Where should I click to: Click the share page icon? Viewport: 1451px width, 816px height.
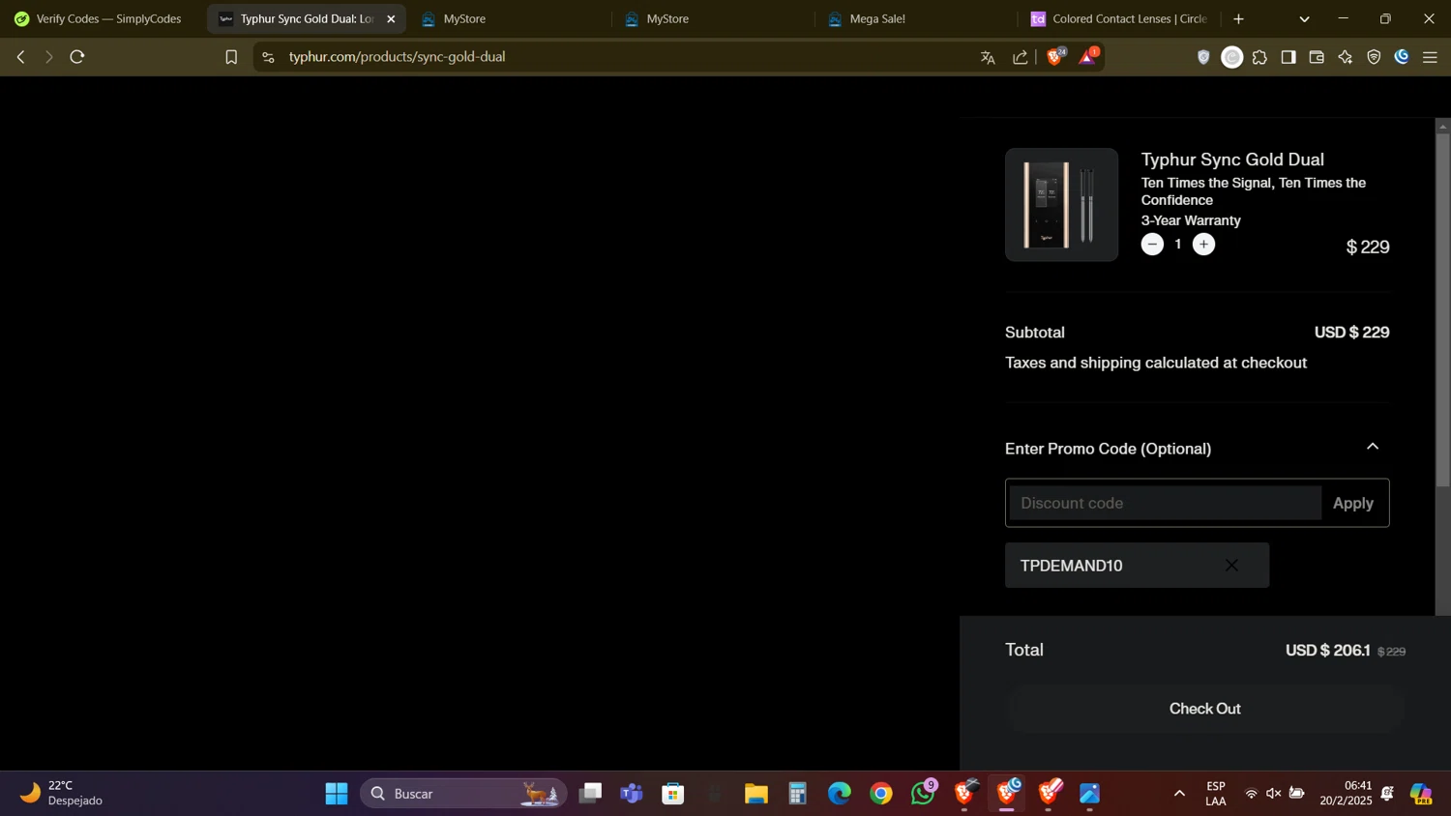coord(1021,57)
